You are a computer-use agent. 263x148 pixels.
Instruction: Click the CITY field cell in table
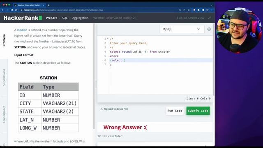click(x=30, y=103)
